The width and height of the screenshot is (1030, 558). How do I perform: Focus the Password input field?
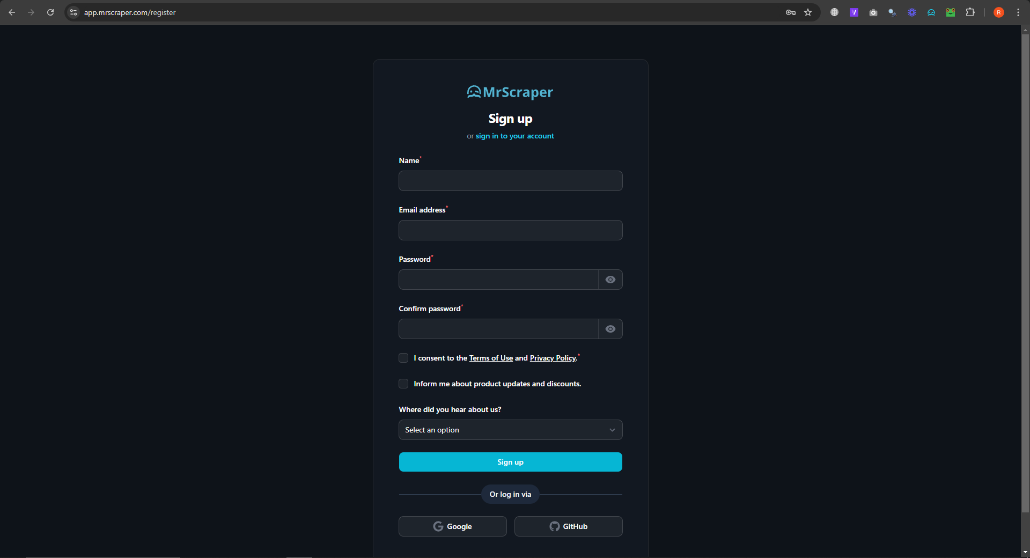click(498, 280)
